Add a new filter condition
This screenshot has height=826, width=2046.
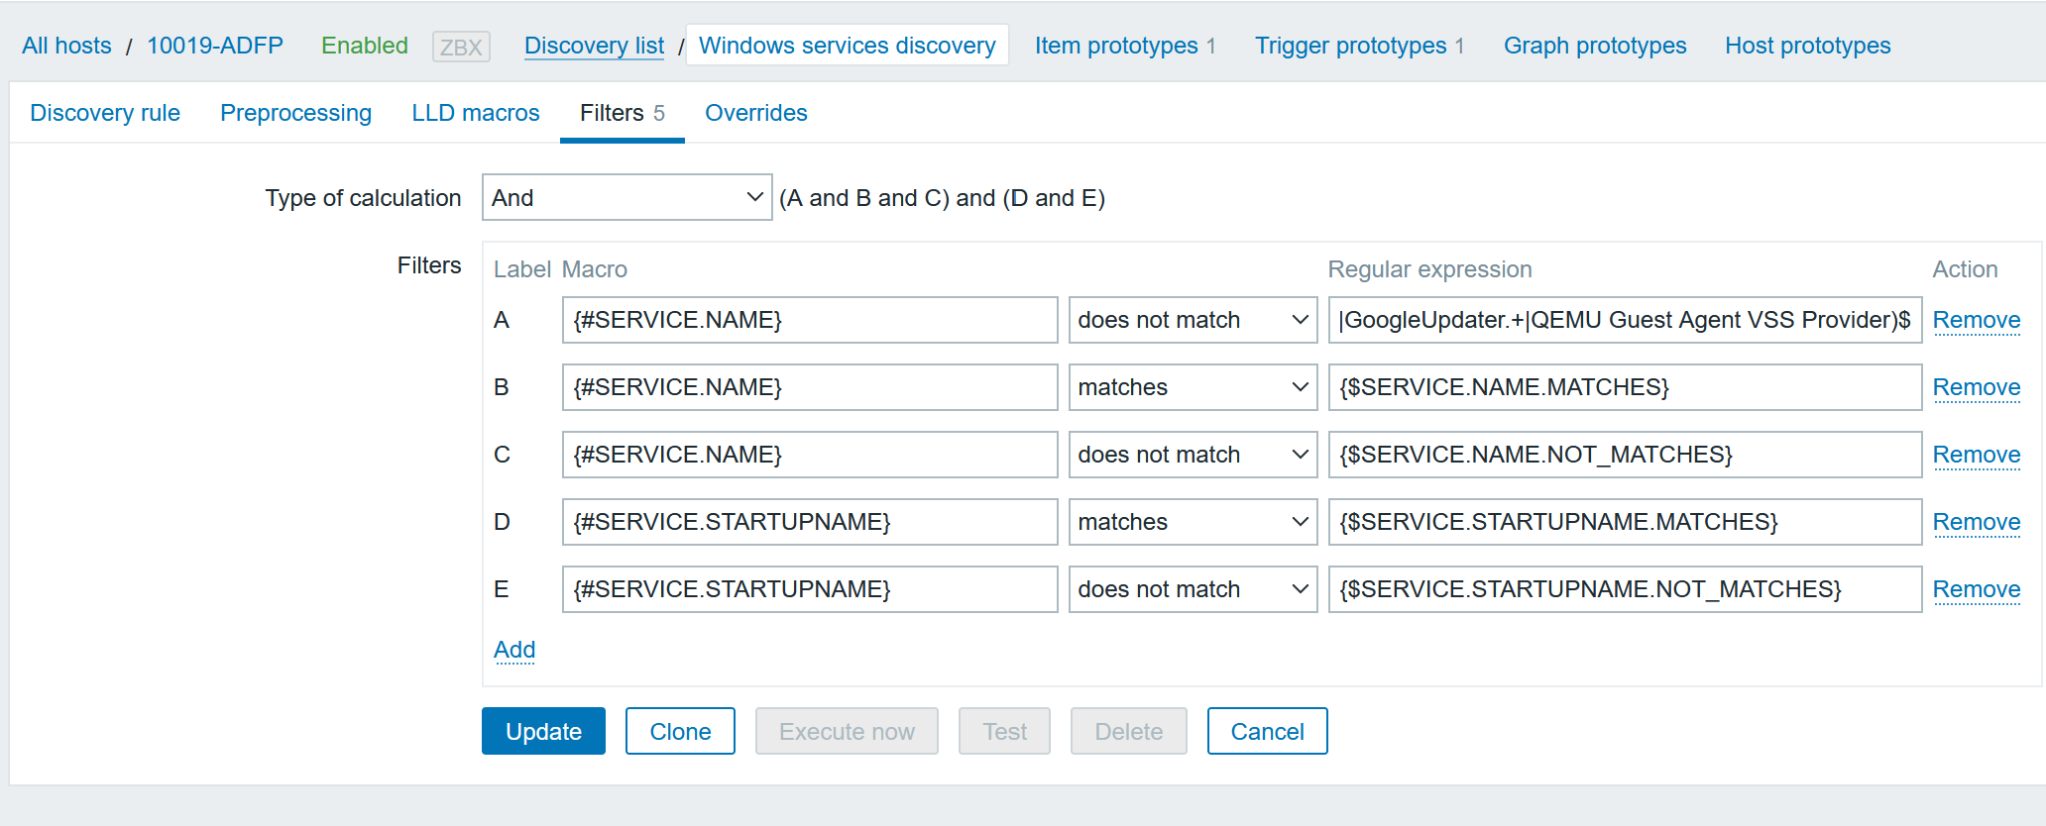point(514,650)
